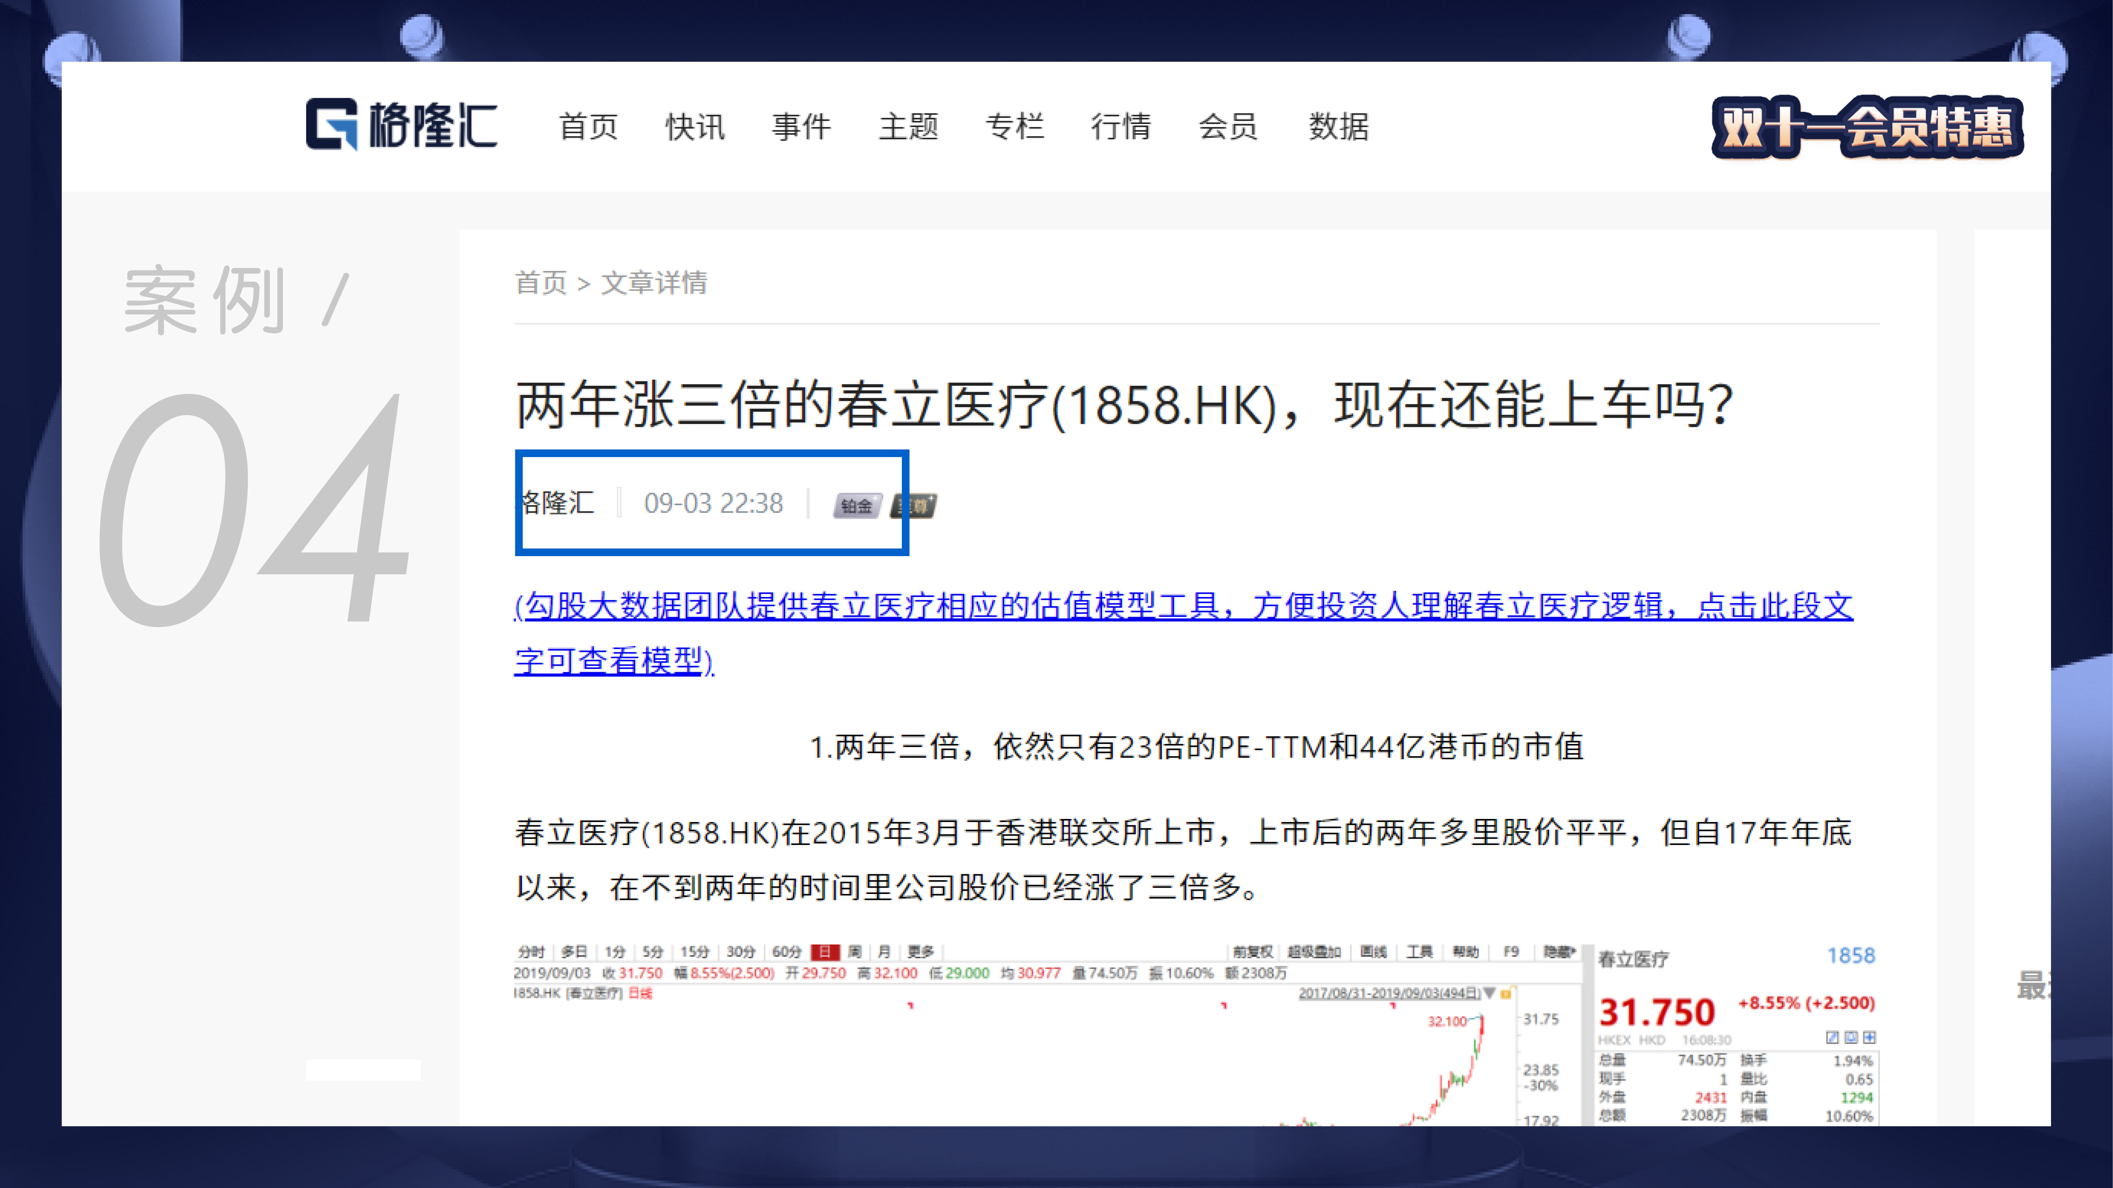Select the highlighted 日 chart period tab
Viewport: 2113px width, 1188px height.
click(x=825, y=952)
